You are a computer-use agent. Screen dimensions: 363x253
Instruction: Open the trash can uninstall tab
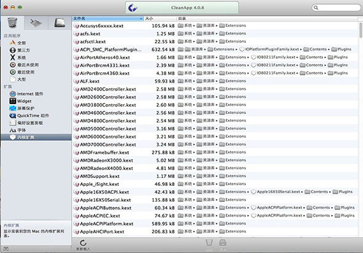12,23
